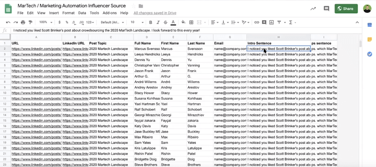The height and width of the screenshot is (167, 376).
Task: Add a comment using the toolbar icon
Action: [x=264, y=23]
